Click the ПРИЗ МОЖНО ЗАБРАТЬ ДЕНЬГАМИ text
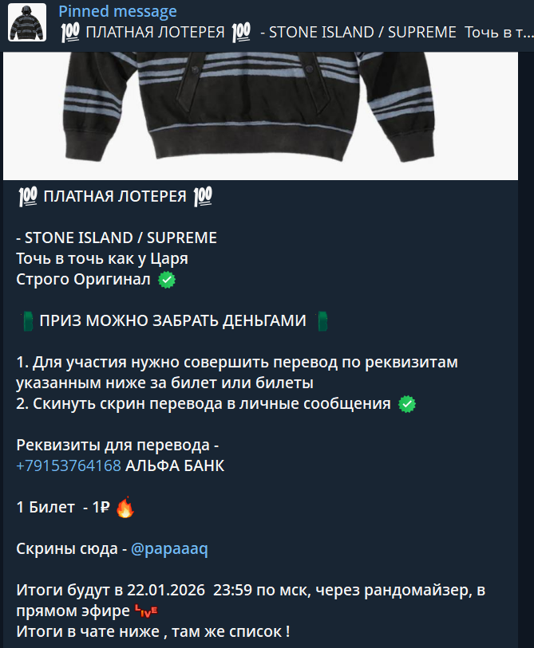Image resolution: width=534 pixels, height=648 pixels. point(173,320)
